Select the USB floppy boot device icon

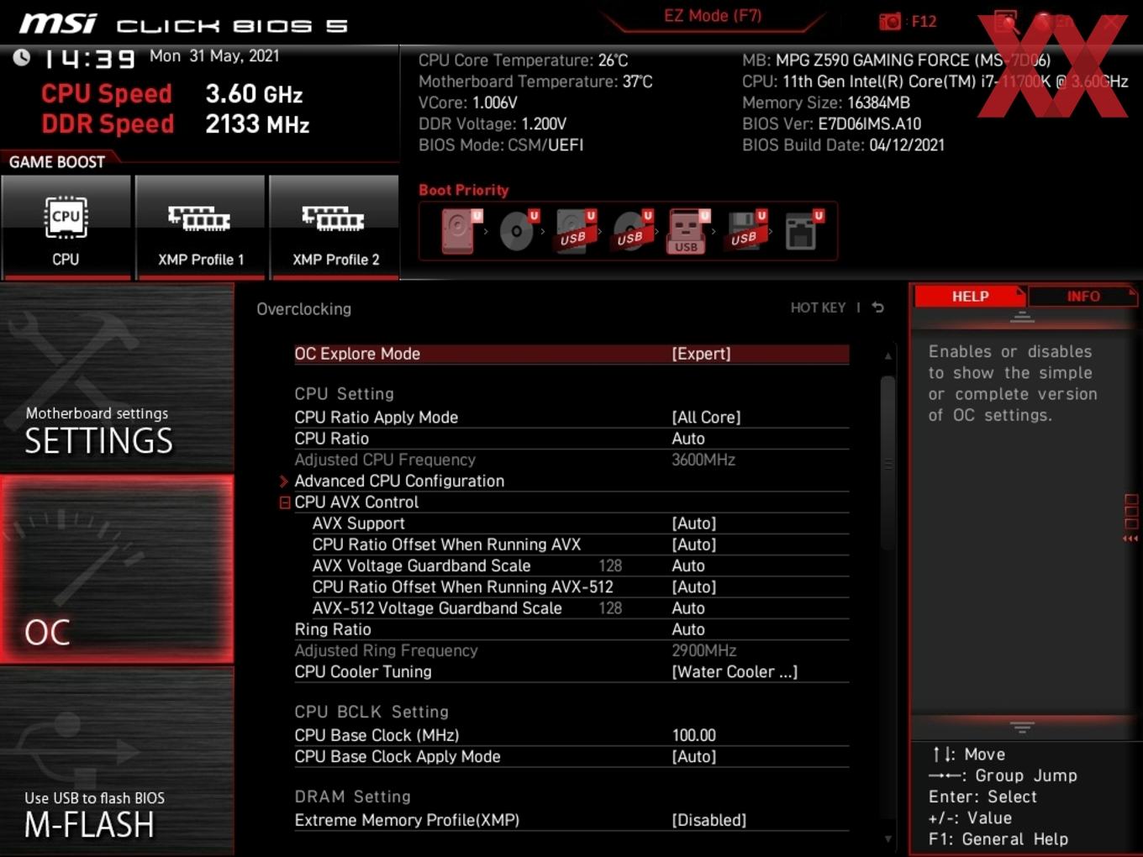[745, 230]
